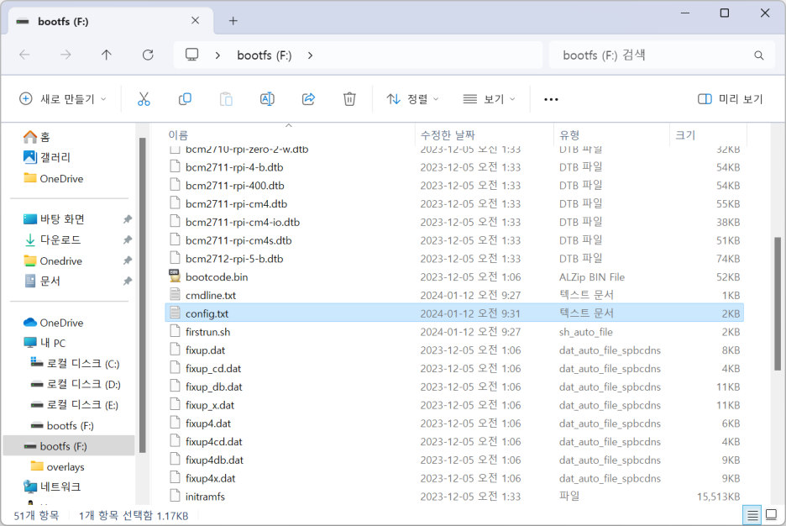Select file bcm2711-rpi-400.dtb

coord(234,186)
